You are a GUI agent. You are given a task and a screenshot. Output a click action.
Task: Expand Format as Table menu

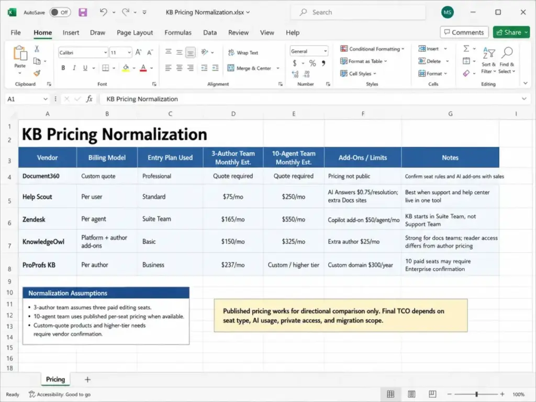[x=364, y=61]
